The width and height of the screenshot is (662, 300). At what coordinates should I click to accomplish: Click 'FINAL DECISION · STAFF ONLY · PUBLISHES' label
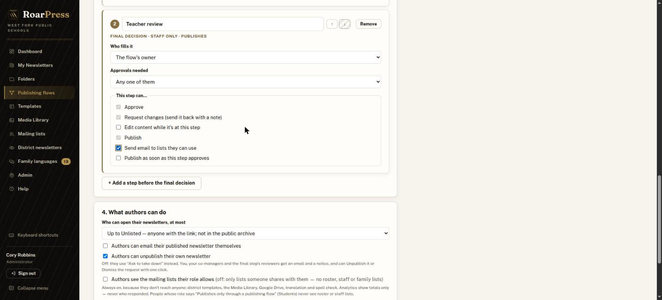[158, 36]
